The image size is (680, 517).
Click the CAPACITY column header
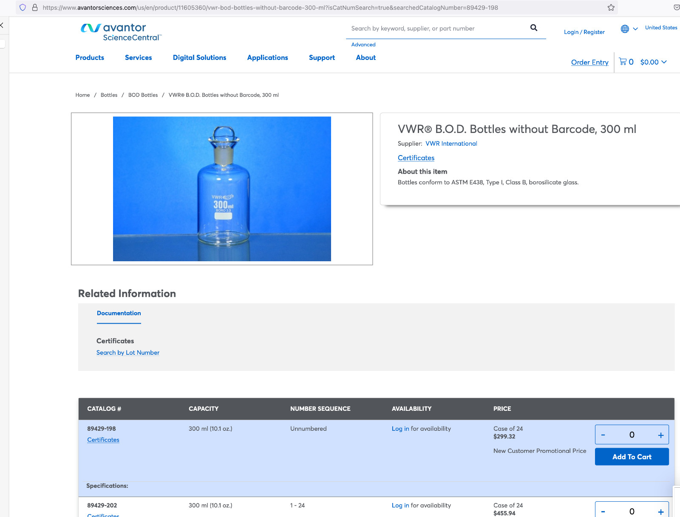[x=204, y=409]
